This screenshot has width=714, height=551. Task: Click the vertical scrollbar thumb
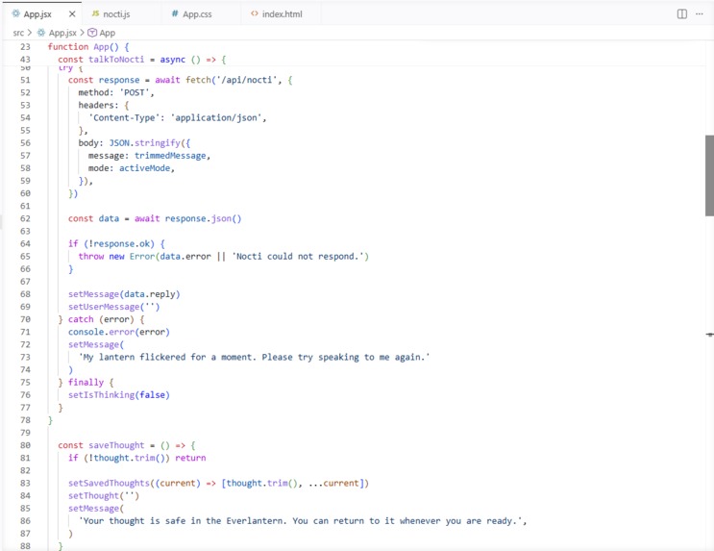[709, 175]
